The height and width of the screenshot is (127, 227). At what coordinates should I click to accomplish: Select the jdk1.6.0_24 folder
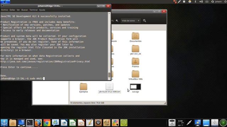135,50
